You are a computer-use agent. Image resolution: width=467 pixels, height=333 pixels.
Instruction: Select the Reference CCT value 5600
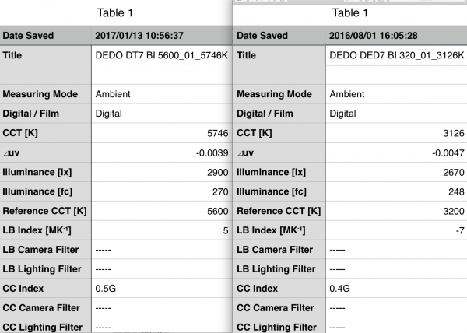[x=161, y=211]
